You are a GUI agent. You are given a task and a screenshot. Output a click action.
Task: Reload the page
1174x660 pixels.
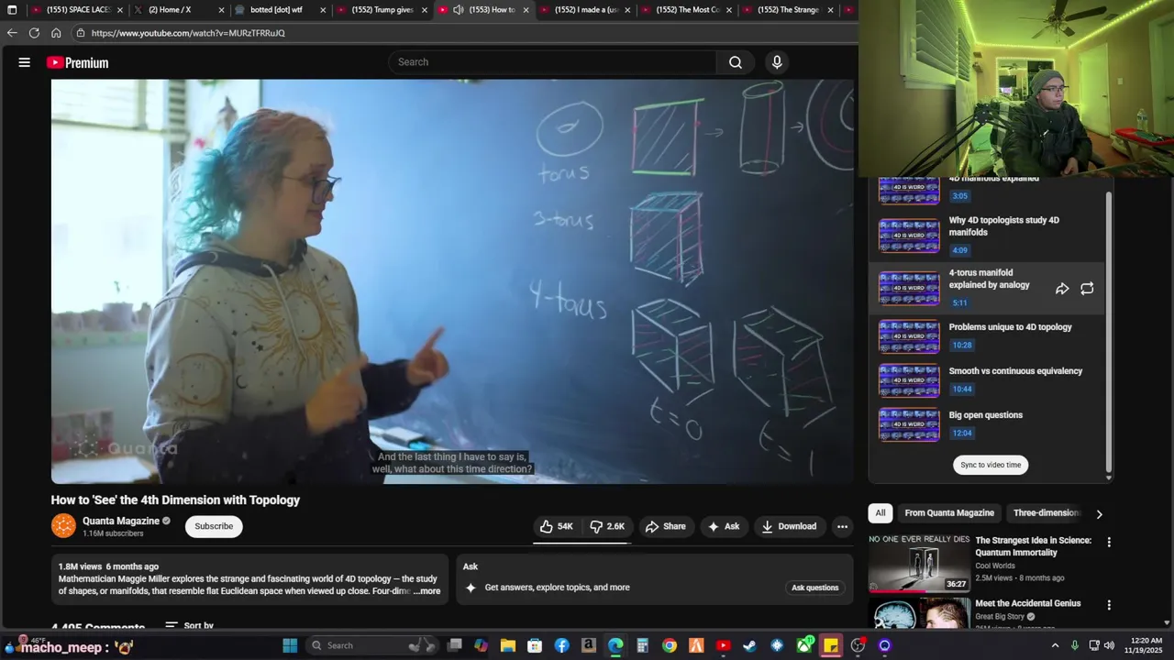(x=34, y=33)
